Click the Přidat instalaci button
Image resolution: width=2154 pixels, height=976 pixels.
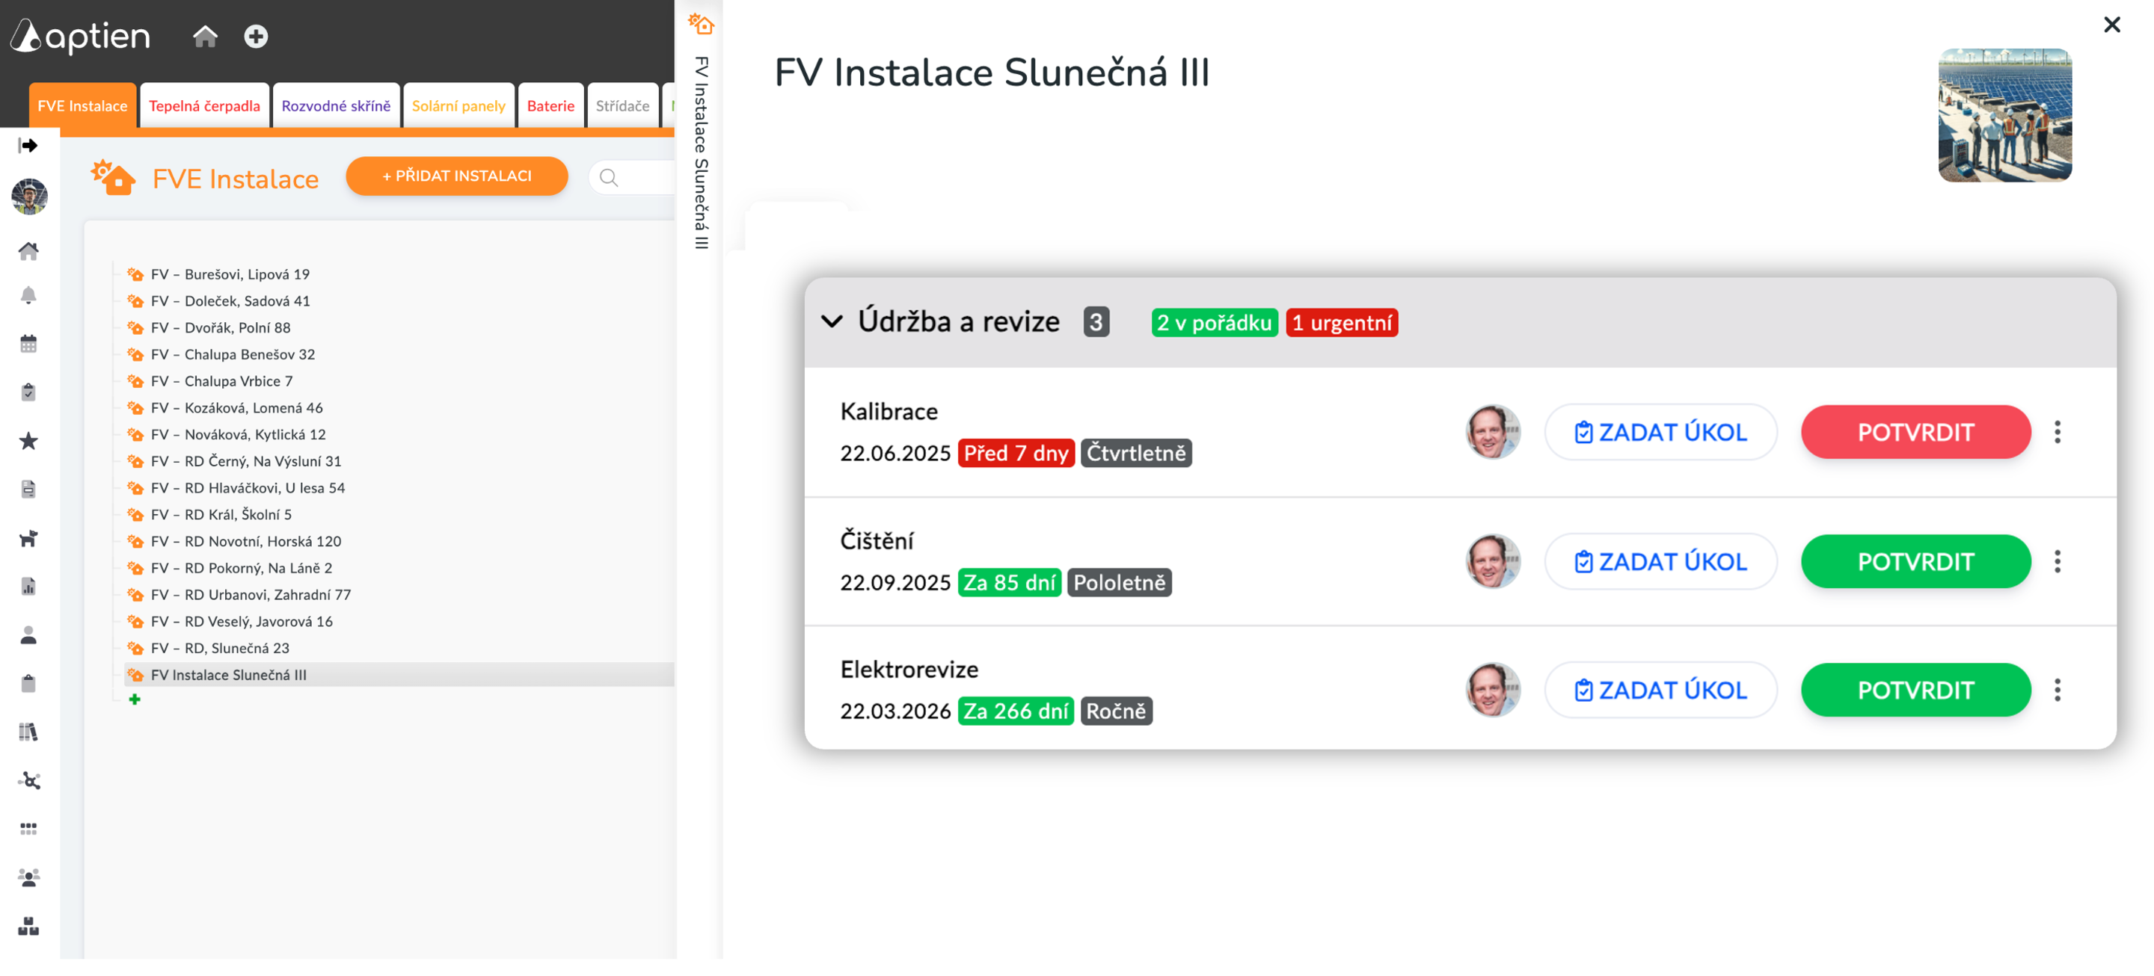coord(456,176)
